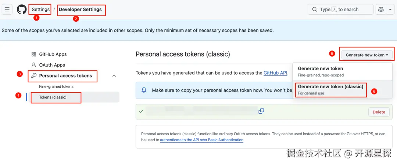
Task: Open the Generate new token dropdown
Action: 367,55
